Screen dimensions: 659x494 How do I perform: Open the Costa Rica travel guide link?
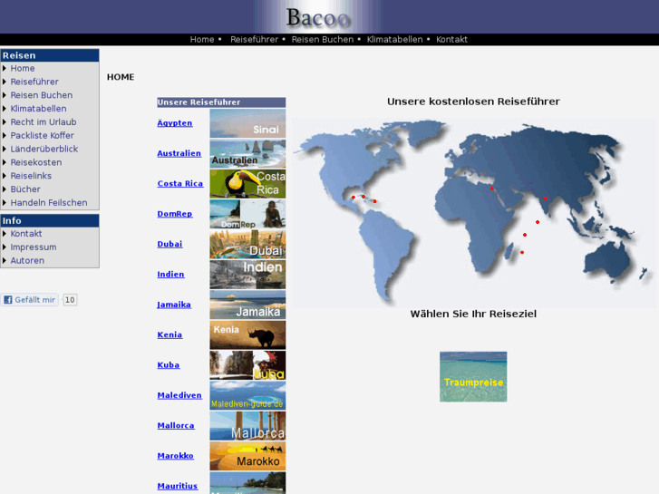pyautogui.click(x=180, y=184)
